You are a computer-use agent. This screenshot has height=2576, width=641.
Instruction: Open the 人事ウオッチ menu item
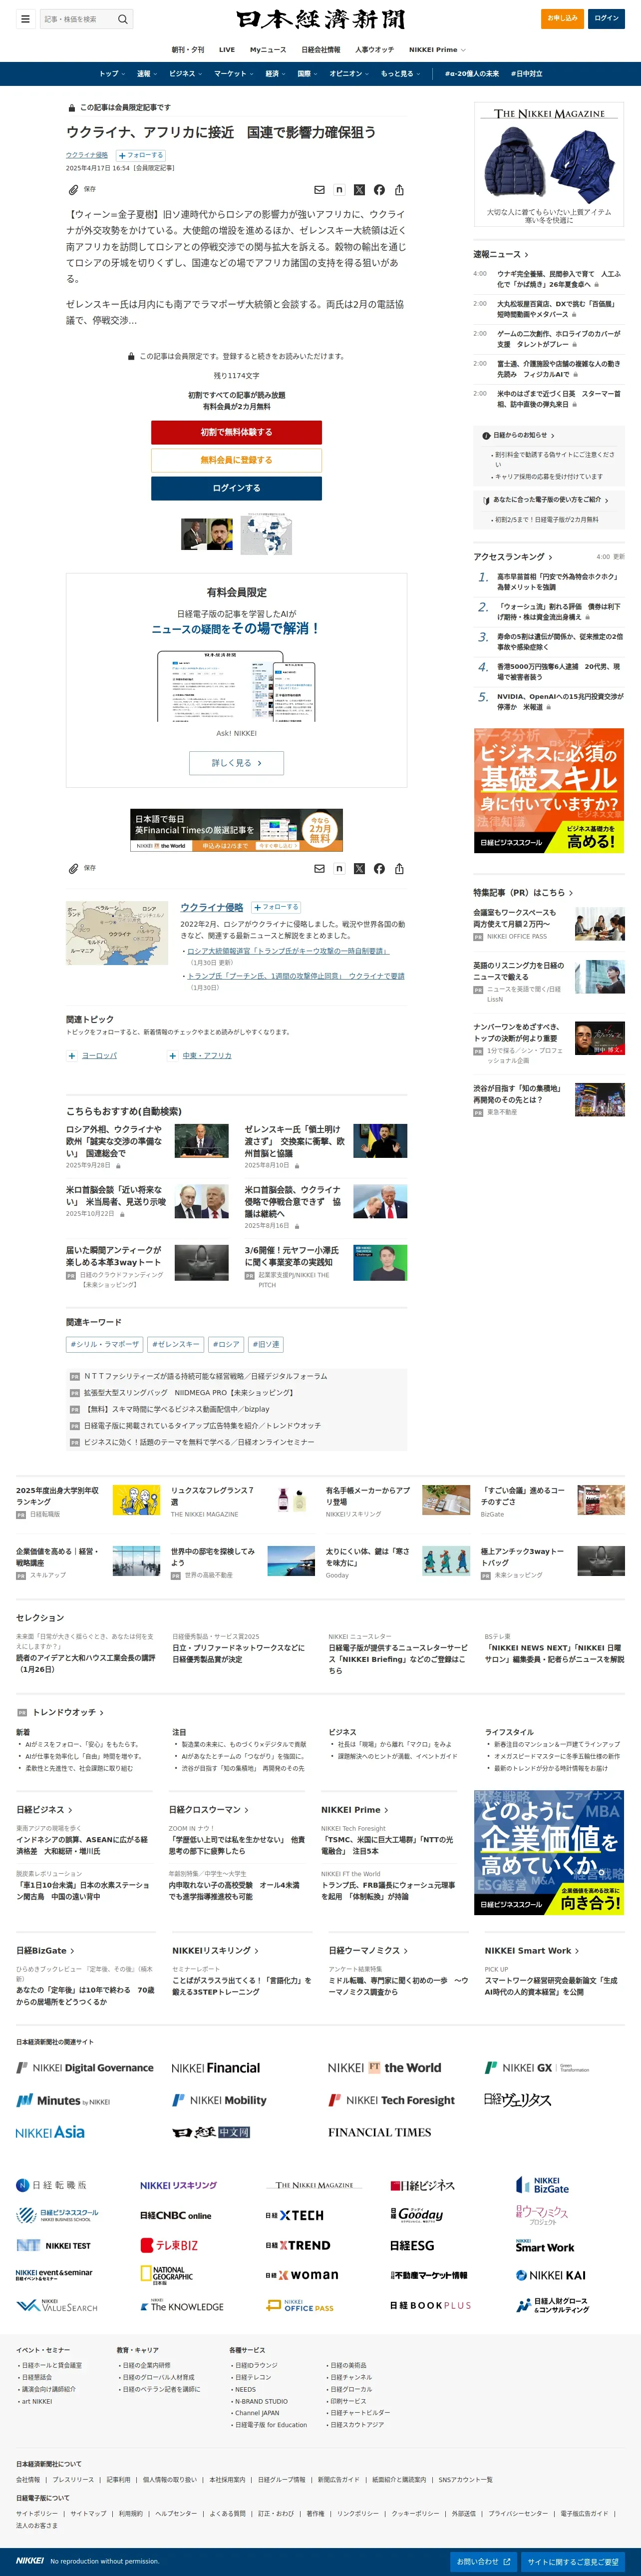374,49
